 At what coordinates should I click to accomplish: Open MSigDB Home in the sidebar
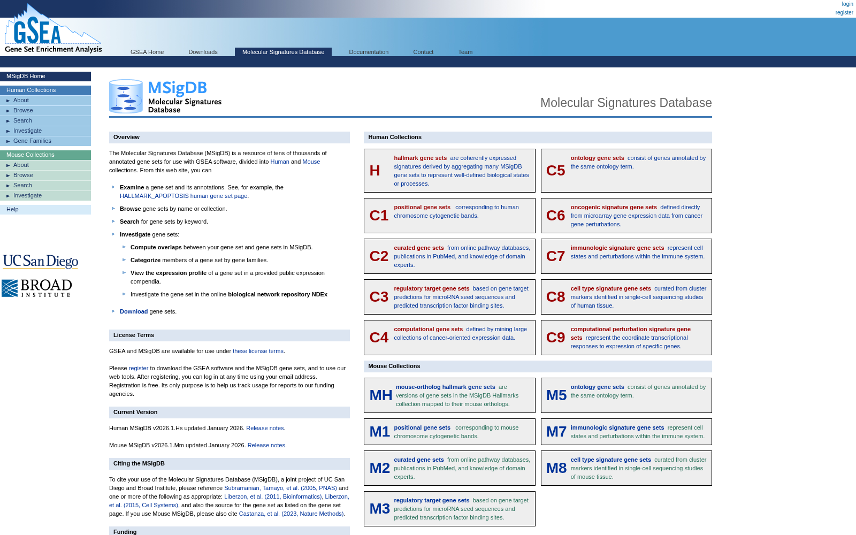tap(45, 77)
